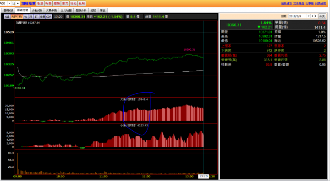This screenshot has height=181, width=330.
Task: Click the plus add-to-watchlist icon
Action: [x=18, y=3]
